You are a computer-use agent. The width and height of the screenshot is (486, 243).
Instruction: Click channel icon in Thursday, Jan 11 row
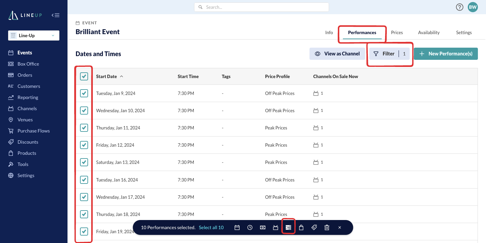pyautogui.click(x=316, y=128)
